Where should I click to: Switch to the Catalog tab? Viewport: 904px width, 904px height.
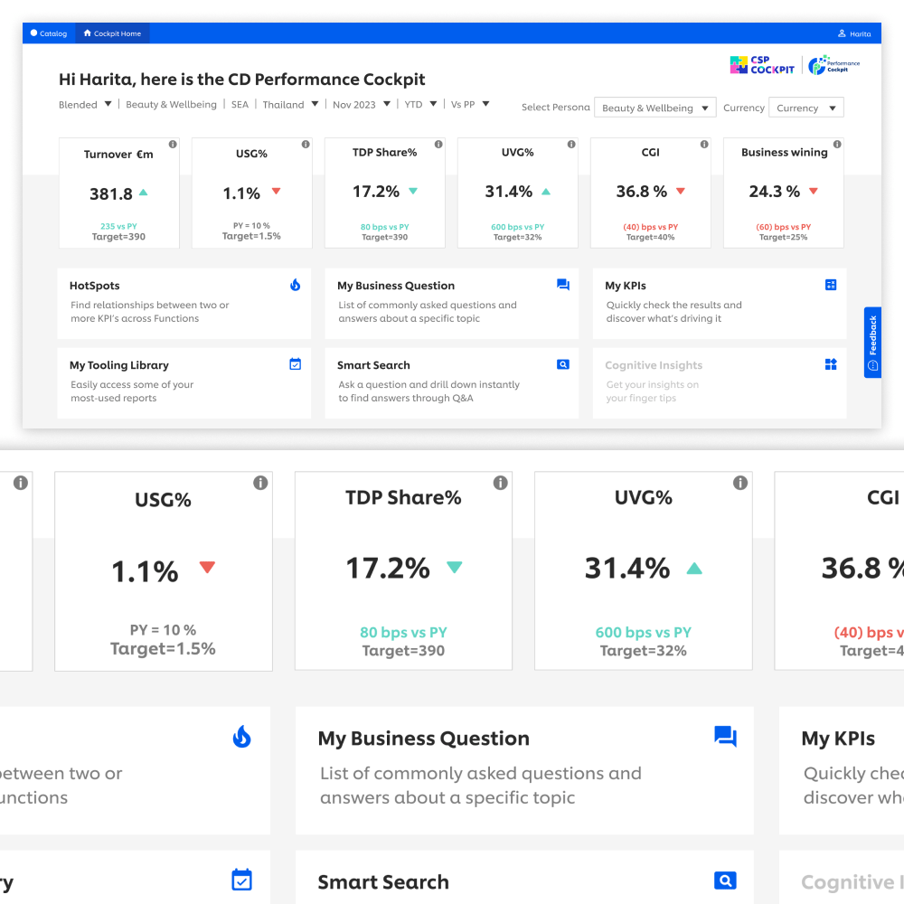pos(49,33)
